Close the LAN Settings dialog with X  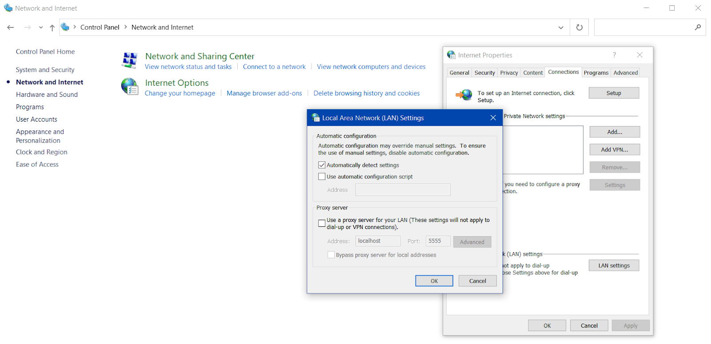pyautogui.click(x=493, y=118)
